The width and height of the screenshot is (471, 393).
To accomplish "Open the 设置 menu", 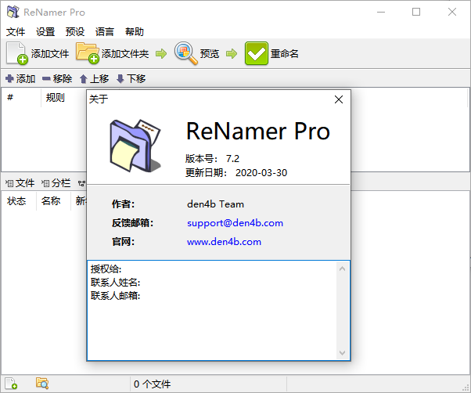I will [45, 31].
